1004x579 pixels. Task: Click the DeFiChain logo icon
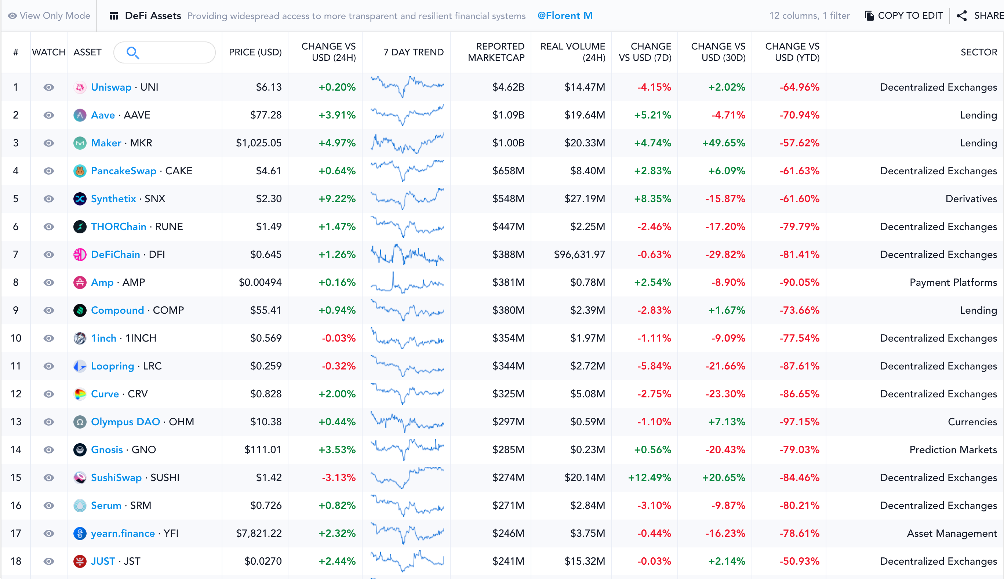click(80, 255)
